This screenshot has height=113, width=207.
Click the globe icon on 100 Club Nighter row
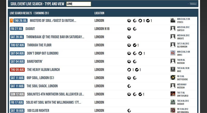129,111
